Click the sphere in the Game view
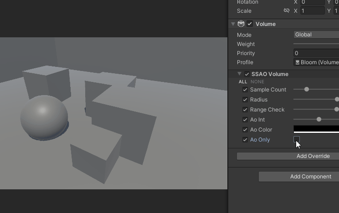The width and height of the screenshot is (339, 213). (x=44, y=117)
